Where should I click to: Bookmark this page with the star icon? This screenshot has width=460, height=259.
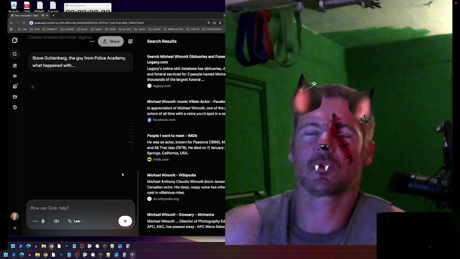click(x=220, y=23)
